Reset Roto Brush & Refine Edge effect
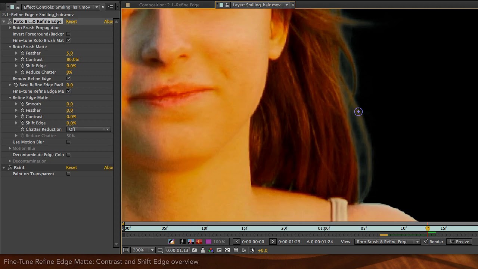Viewport: 478px width, 269px height. click(x=71, y=21)
